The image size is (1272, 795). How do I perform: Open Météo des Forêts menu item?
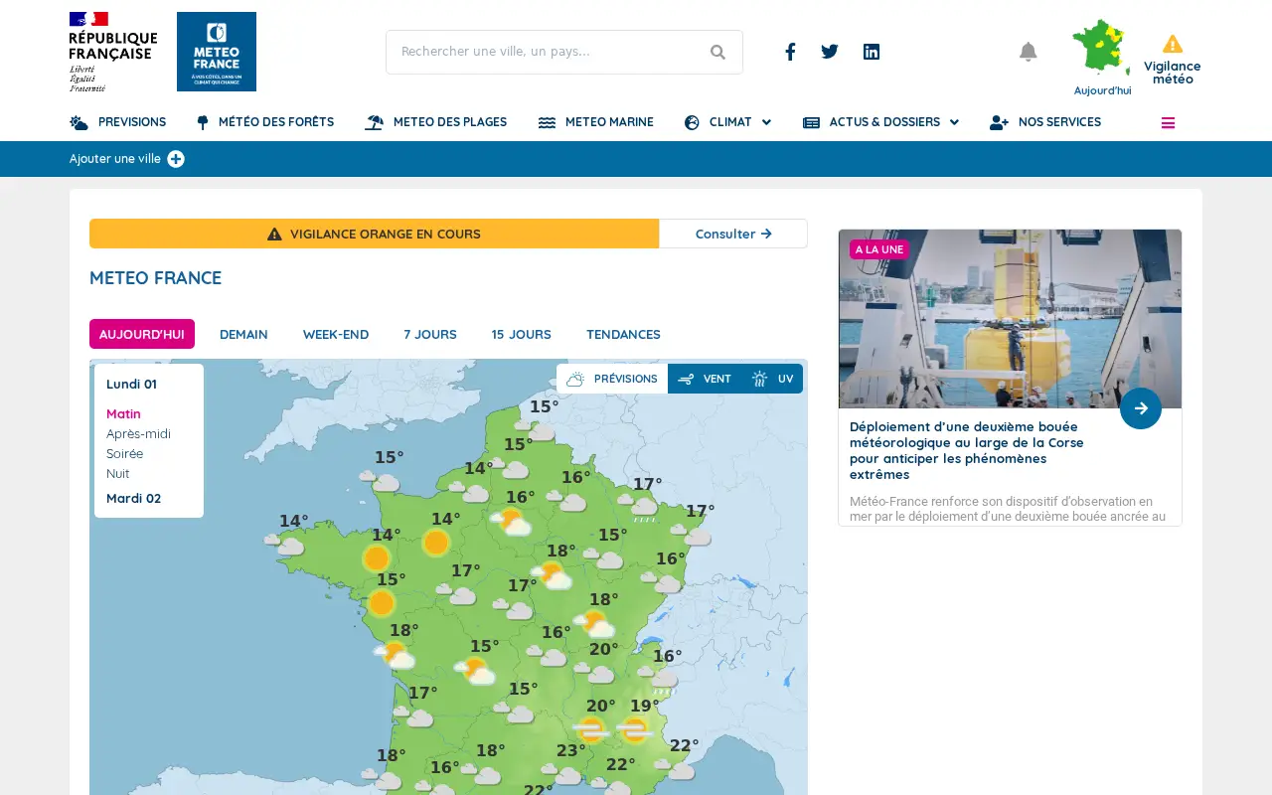point(265,122)
